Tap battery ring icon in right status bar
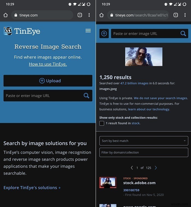The image size is (191, 207). click(184, 4)
